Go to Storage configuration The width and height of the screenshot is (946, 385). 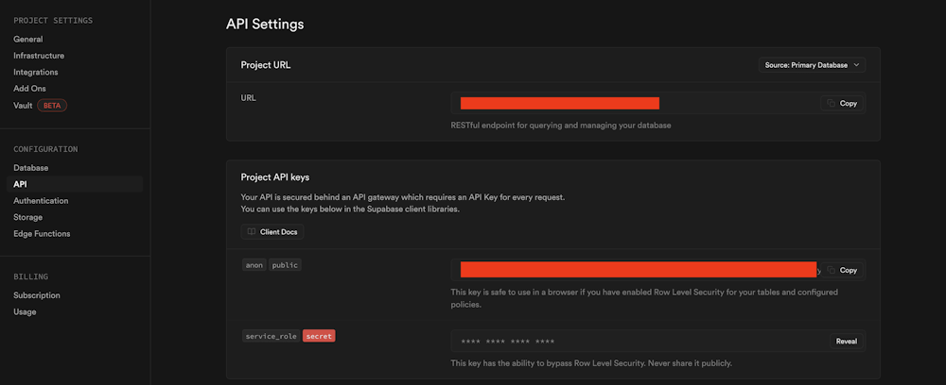[x=27, y=217]
